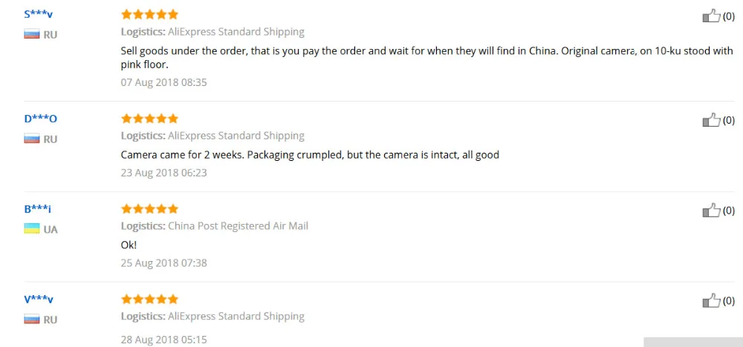Click the 23 Aug 2018 06:23 timestamp
Viewport: 743px width, 347px height.
coord(163,173)
